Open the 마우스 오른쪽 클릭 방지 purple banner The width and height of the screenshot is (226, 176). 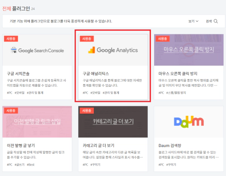point(189,50)
